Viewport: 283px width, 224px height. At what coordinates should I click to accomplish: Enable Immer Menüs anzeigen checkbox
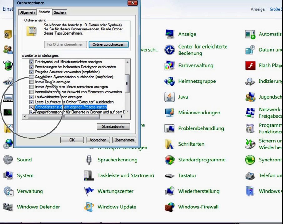[x=32, y=82]
